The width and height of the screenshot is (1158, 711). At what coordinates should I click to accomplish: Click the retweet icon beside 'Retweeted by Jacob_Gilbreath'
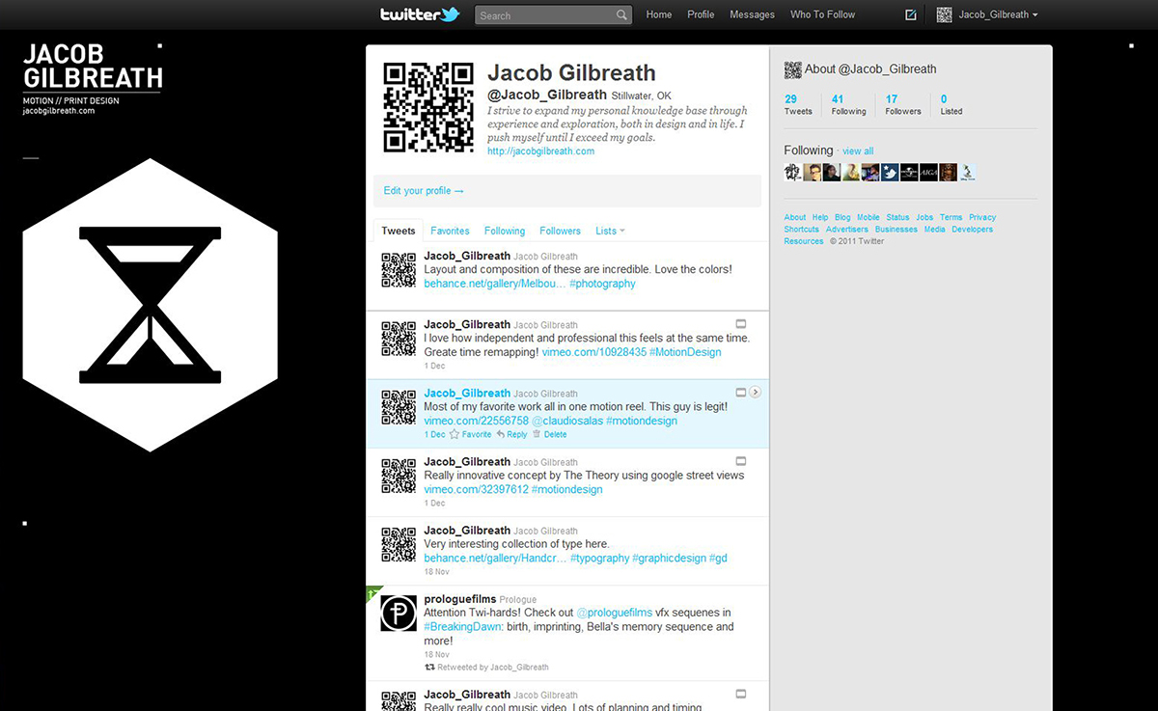(429, 667)
